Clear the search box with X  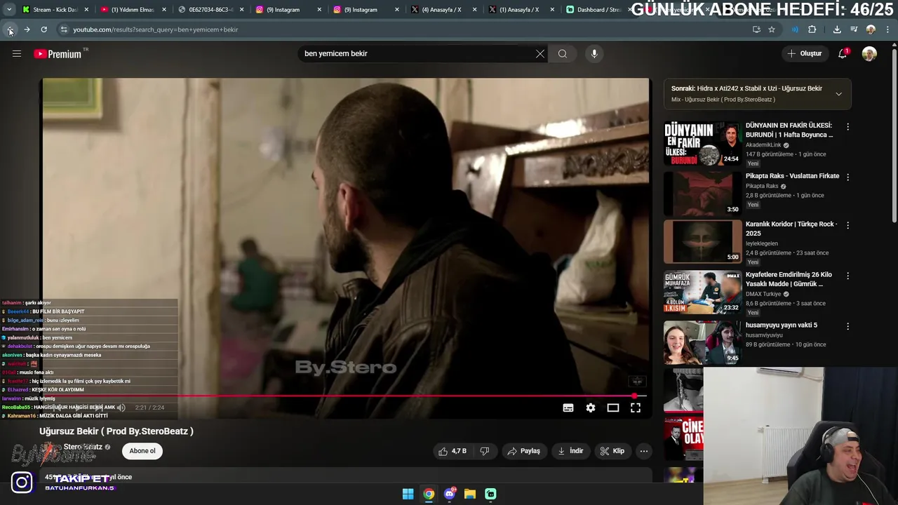(540, 53)
